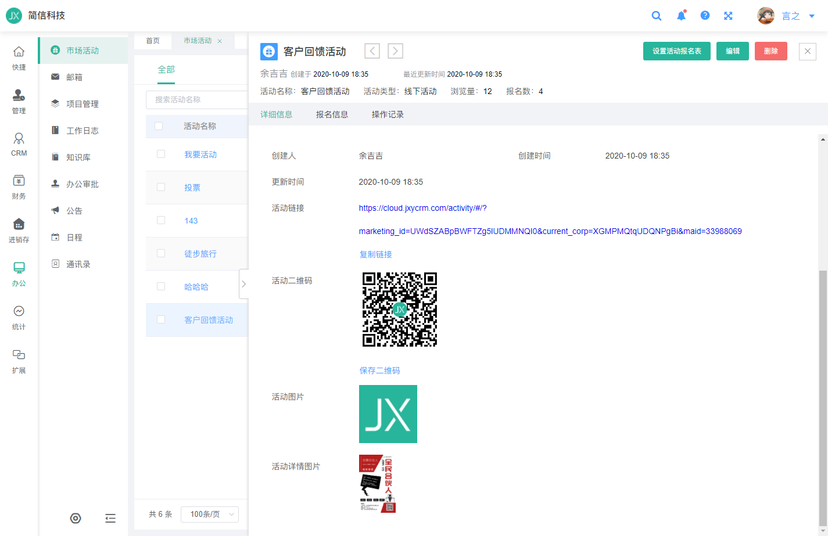Viewport: 828px width, 536px height.
Task: Switch to the 详细信息 tab
Action: [277, 114]
